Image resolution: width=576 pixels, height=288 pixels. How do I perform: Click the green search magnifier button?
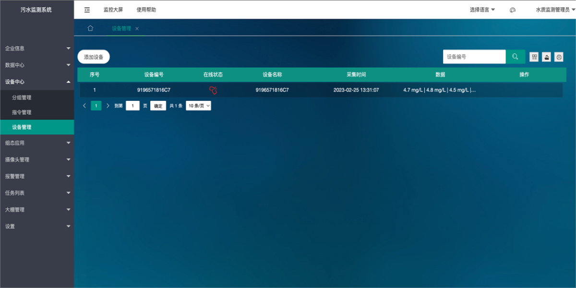[515, 57]
